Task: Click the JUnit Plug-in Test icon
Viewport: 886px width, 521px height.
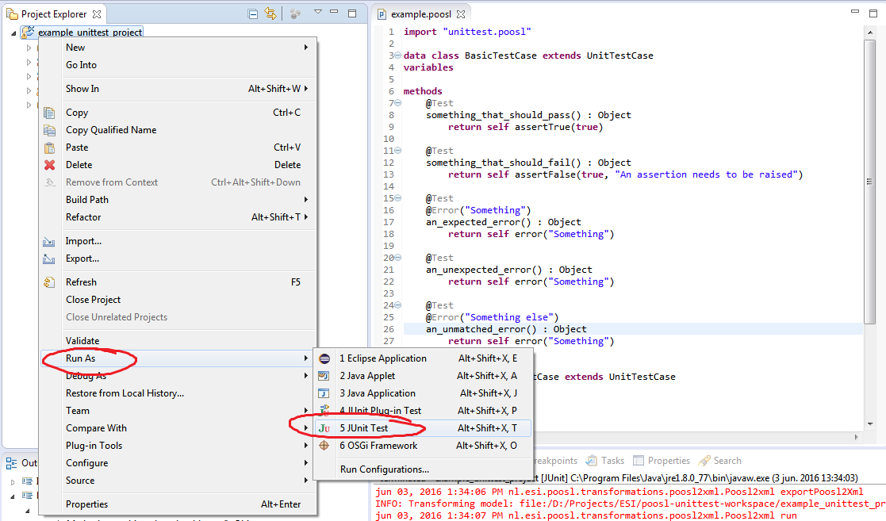Action: [324, 411]
